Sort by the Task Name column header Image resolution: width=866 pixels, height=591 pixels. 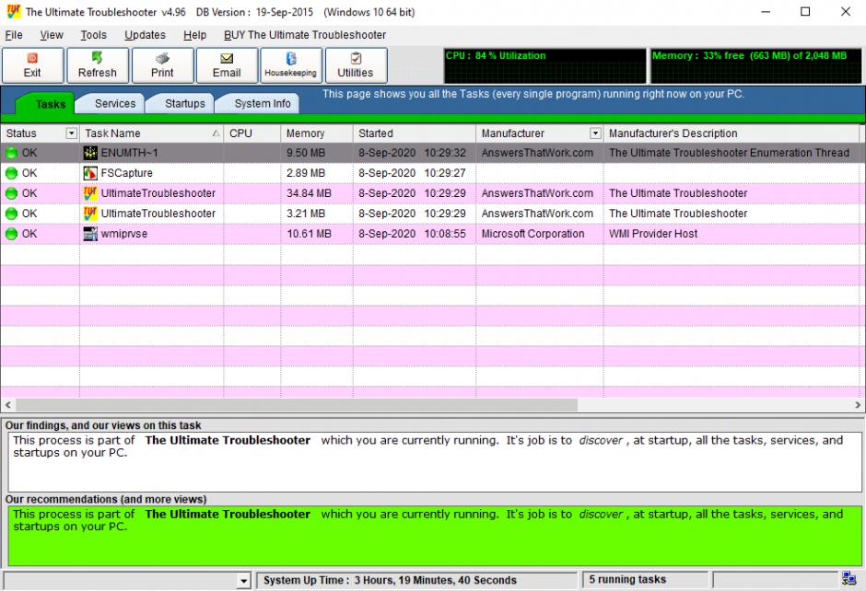pyautogui.click(x=151, y=133)
